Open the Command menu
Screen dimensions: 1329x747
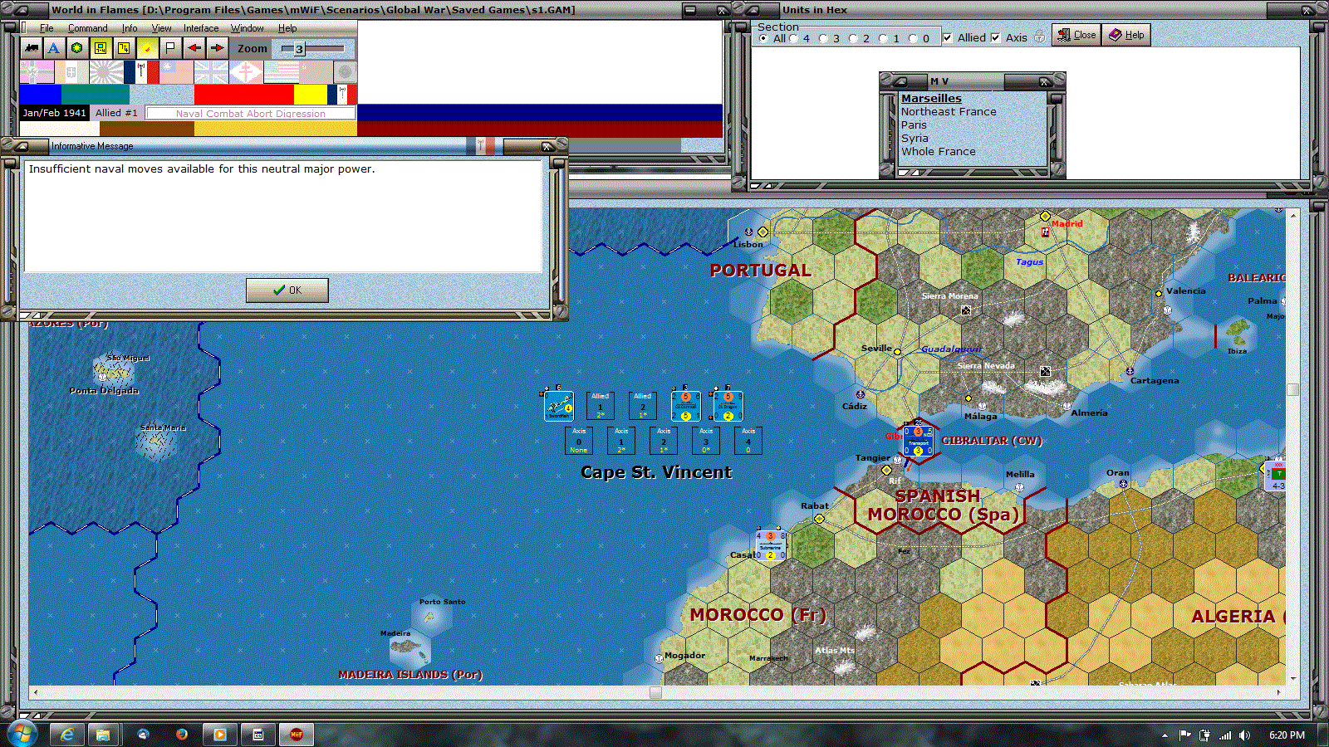click(88, 28)
